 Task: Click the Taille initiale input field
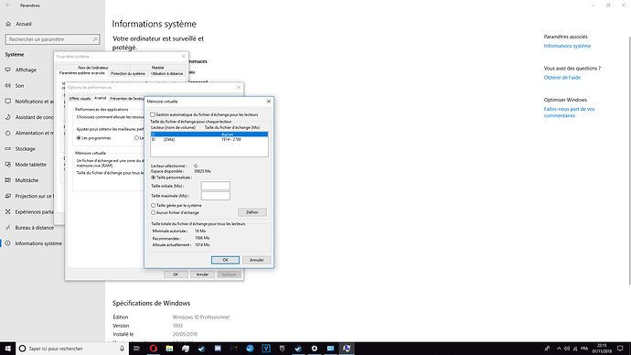tap(215, 186)
